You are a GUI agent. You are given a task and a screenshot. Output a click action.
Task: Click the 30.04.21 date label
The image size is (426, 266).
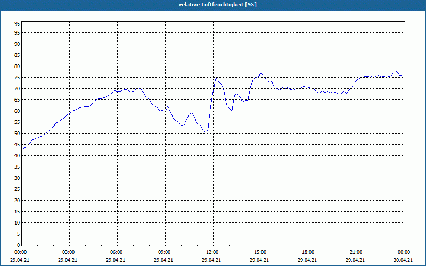[x=403, y=260]
